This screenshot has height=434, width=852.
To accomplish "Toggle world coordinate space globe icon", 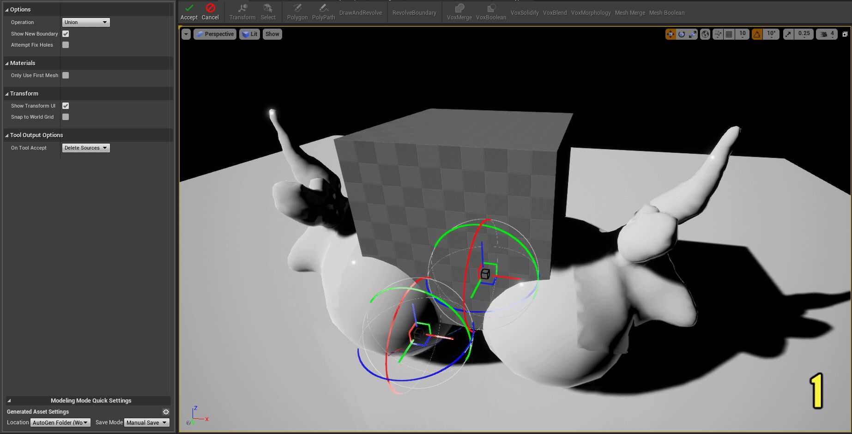I will pyautogui.click(x=705, y=34).
